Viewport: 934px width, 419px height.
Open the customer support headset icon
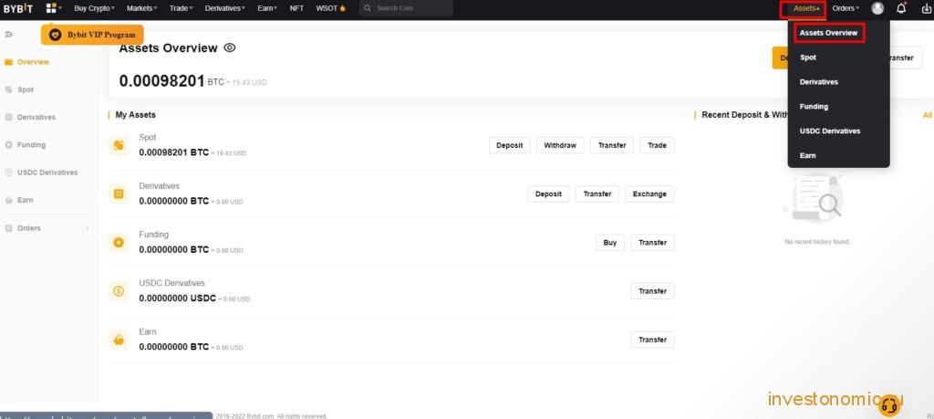889,404
